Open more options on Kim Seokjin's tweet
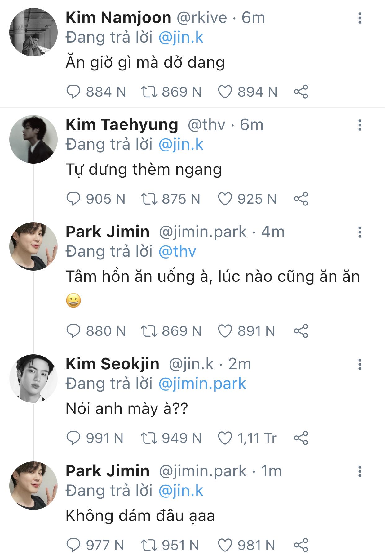This screenshot has height=553, width=385. (360, 364)
